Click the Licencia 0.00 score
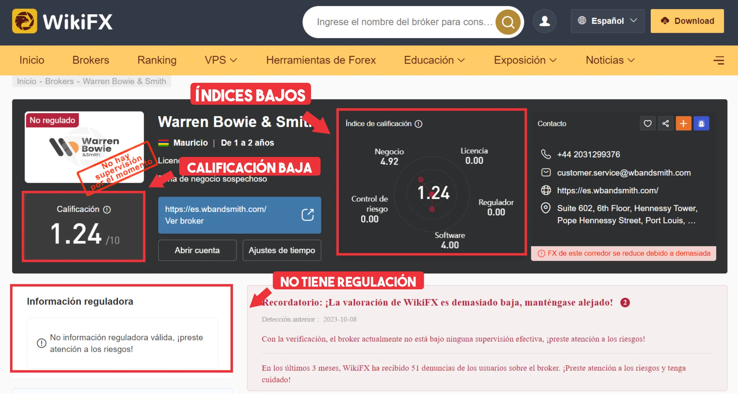Viewport: 738px width, 394px height. point(474,156)
